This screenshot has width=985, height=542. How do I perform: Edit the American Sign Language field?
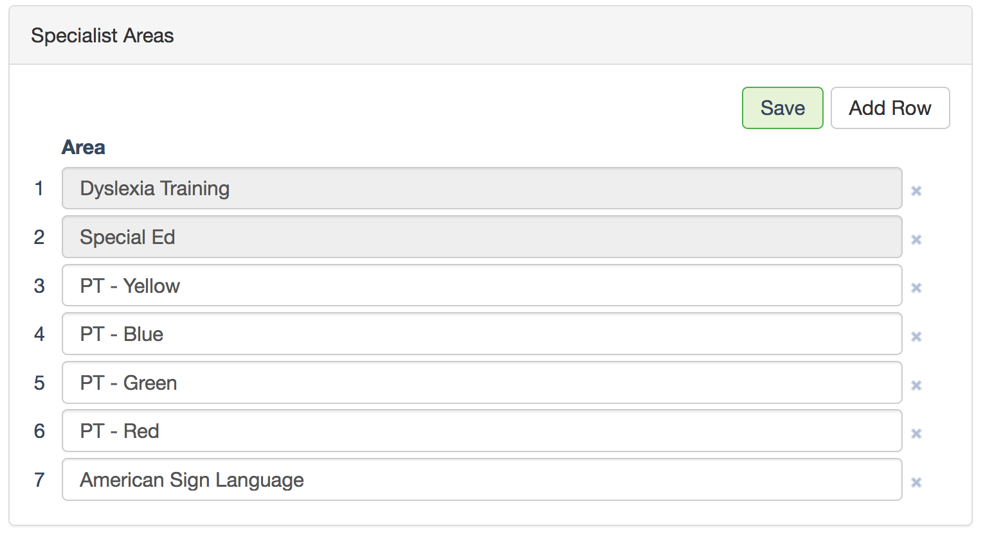[x=482, y=480]
